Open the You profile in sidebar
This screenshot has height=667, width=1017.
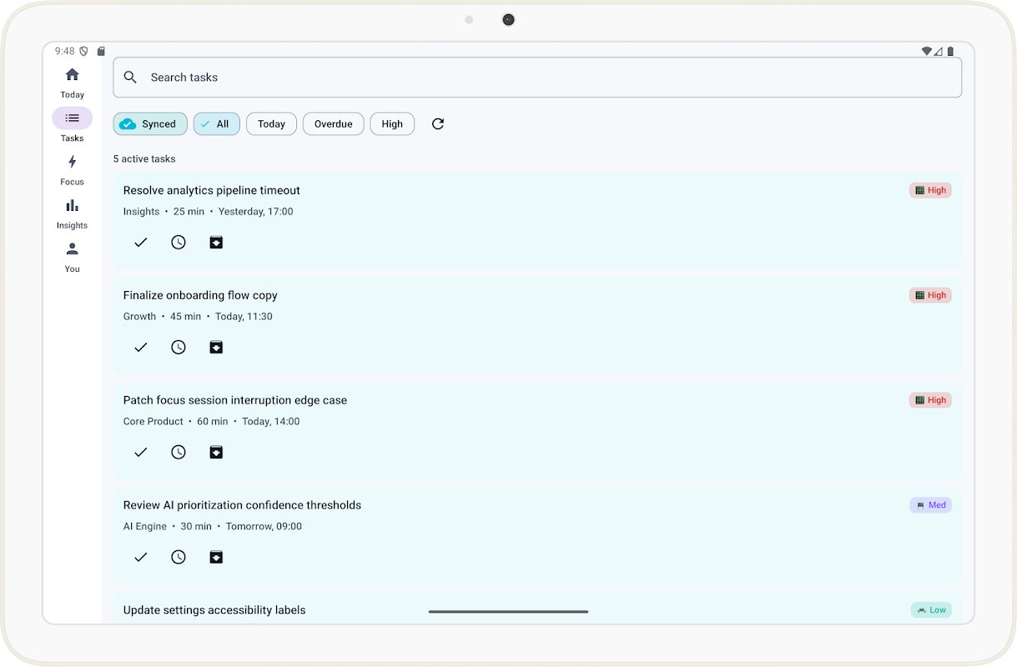click(x=73, y=257)
